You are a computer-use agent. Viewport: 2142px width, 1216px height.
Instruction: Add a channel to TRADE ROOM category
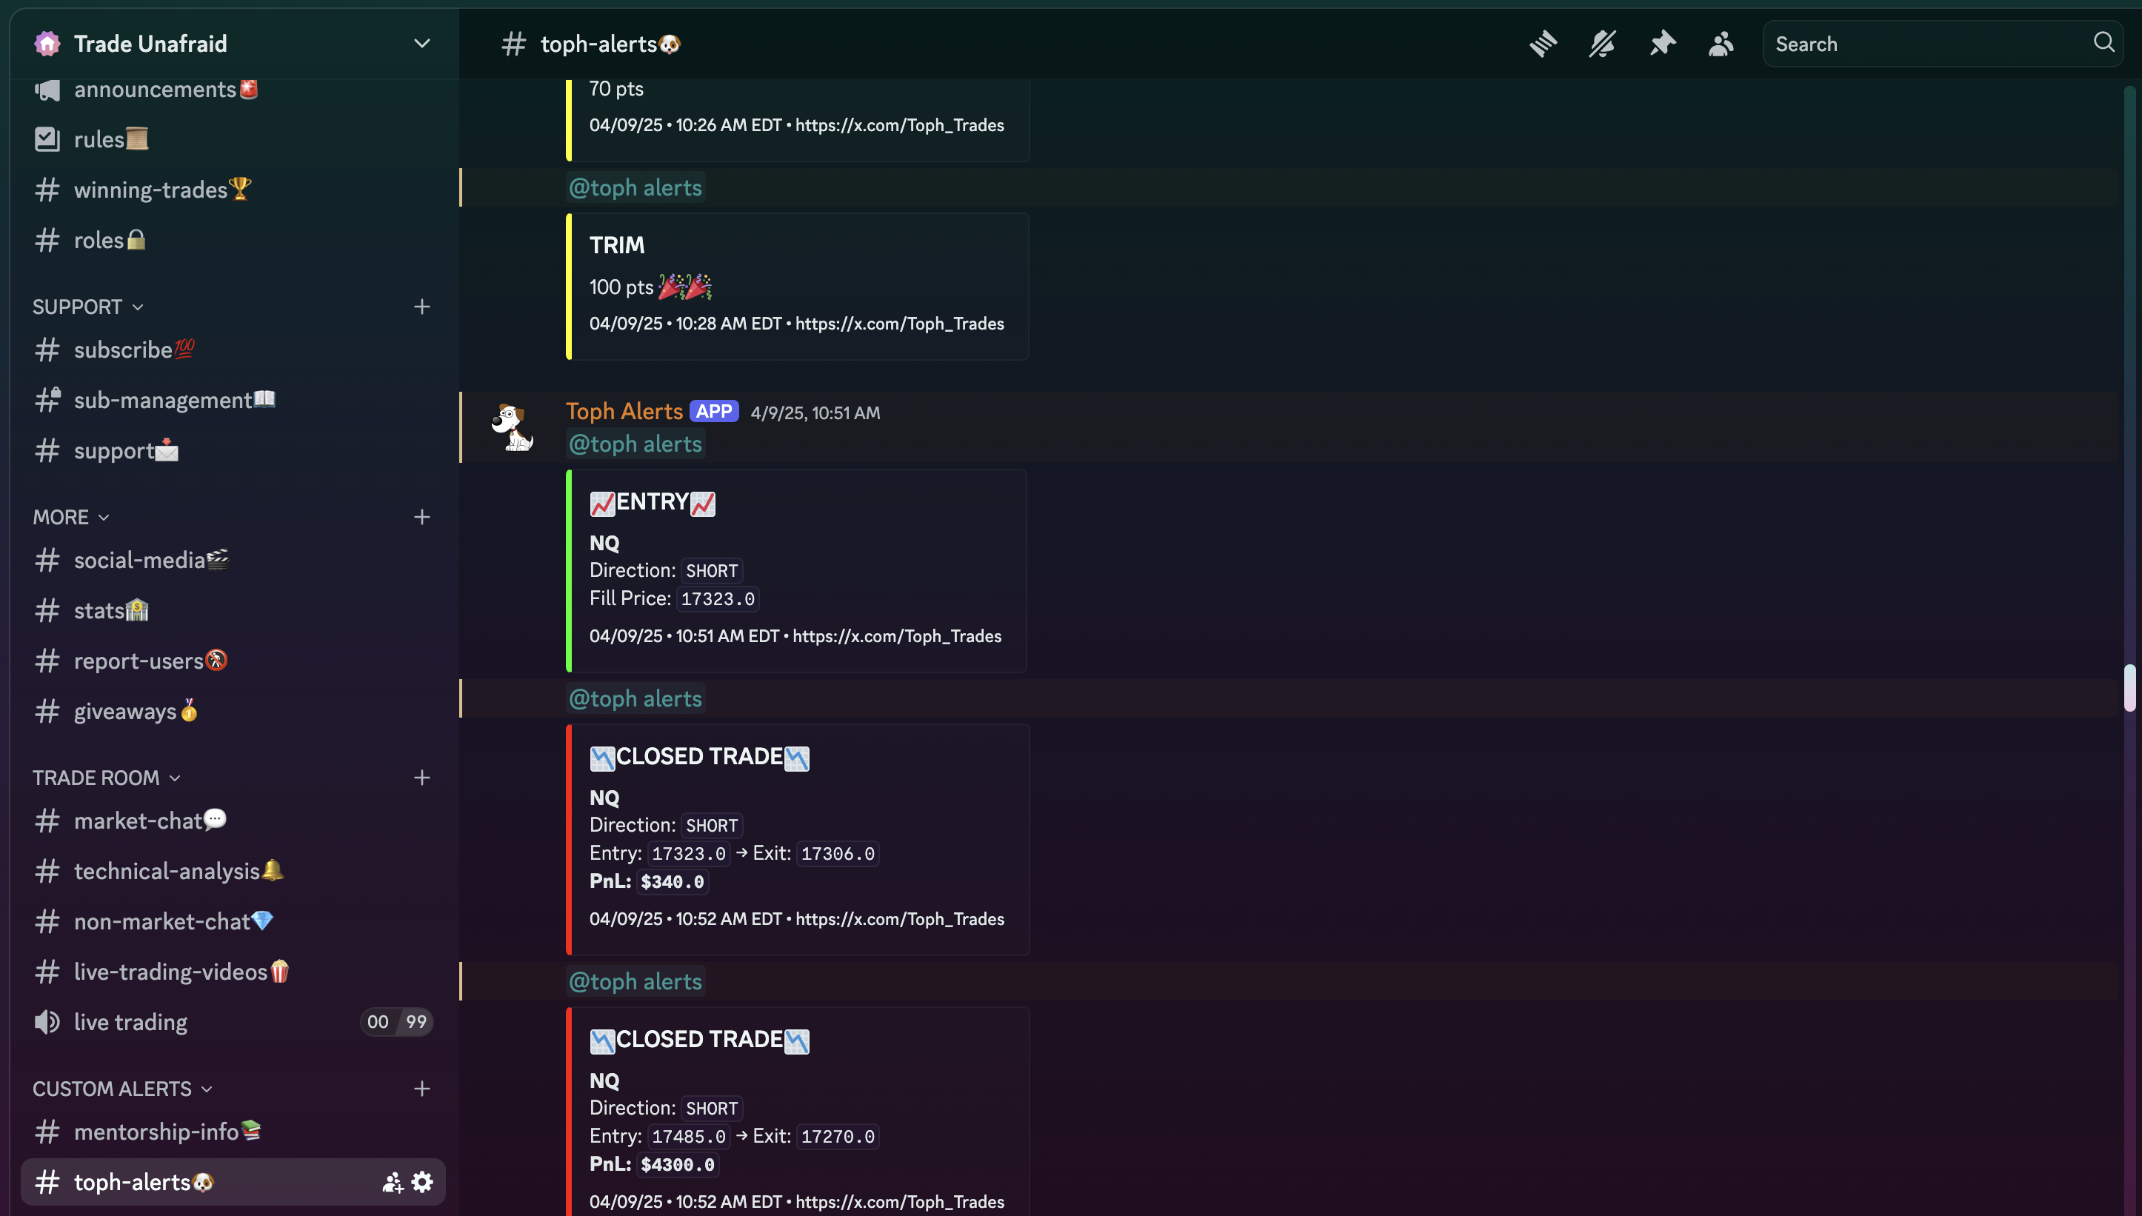[x=423, y=777]
